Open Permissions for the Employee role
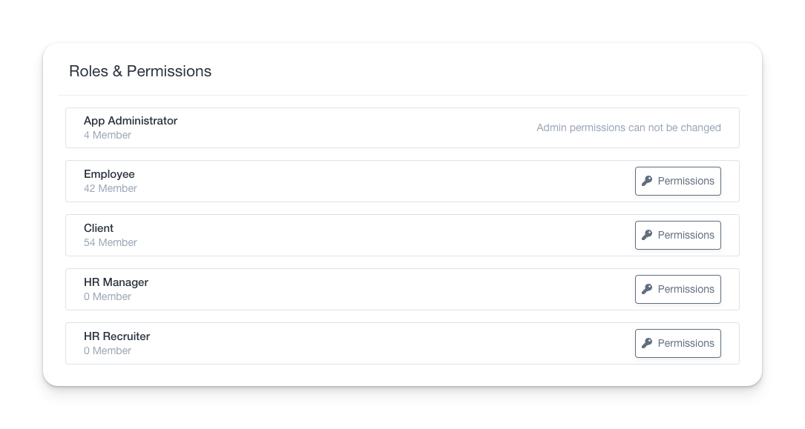Viewport: 805px width, 429px height. (x=677, y=181)
